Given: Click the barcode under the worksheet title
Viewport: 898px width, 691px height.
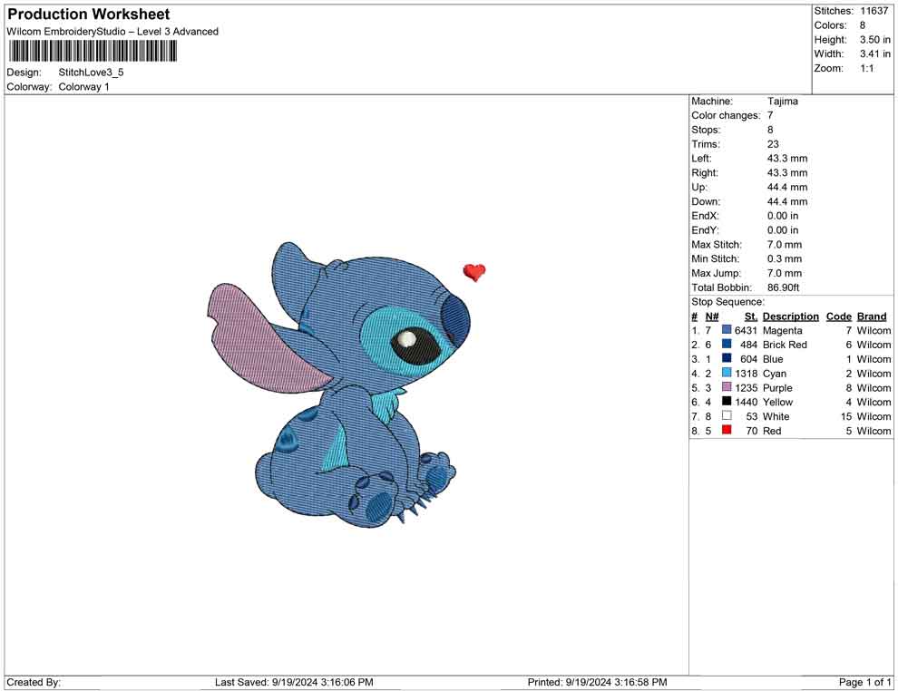Looking at the screenshot, I should click(93, 51).
